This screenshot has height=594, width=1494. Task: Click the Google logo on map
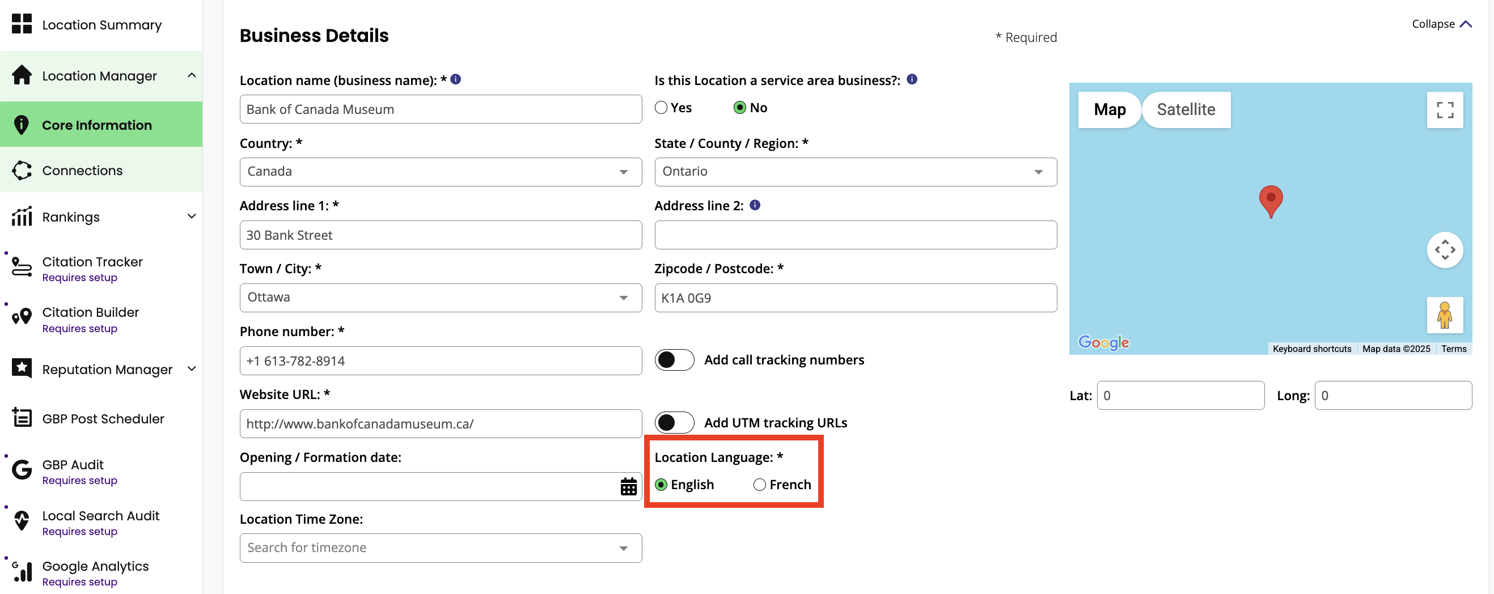pos(1104,342)
